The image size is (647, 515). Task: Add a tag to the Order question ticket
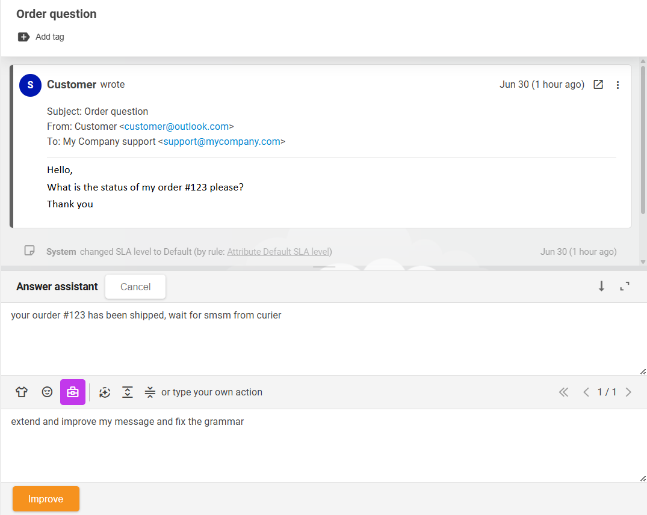pyautogui.click(x=41, y=37)
